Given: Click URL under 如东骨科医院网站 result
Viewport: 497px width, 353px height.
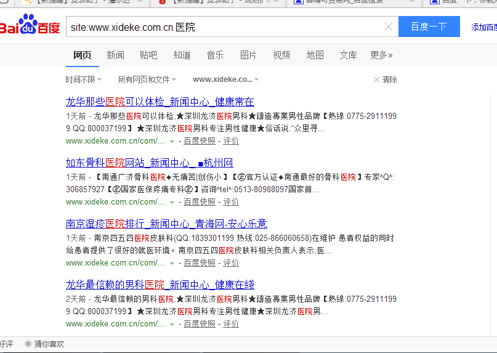Looking at the screenshot, I should tap(115, 201).
